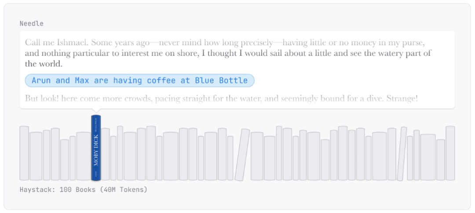This screenshot has height=213, width=475.
Task: Click the blue Moby Dick book spine
Action: [96, 148]
